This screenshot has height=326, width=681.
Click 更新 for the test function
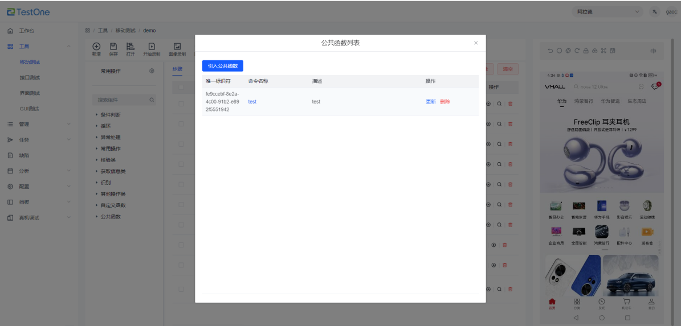point(431,102)
